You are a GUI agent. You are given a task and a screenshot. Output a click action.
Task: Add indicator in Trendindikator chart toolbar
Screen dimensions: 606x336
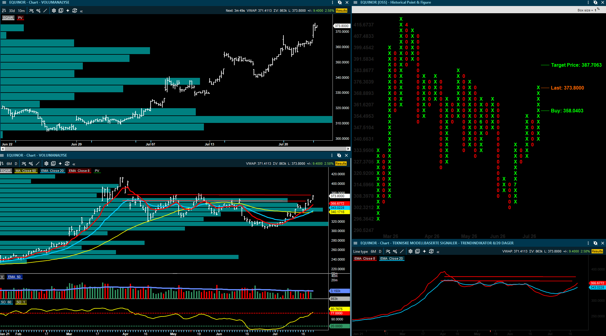[x=388, y=251]
